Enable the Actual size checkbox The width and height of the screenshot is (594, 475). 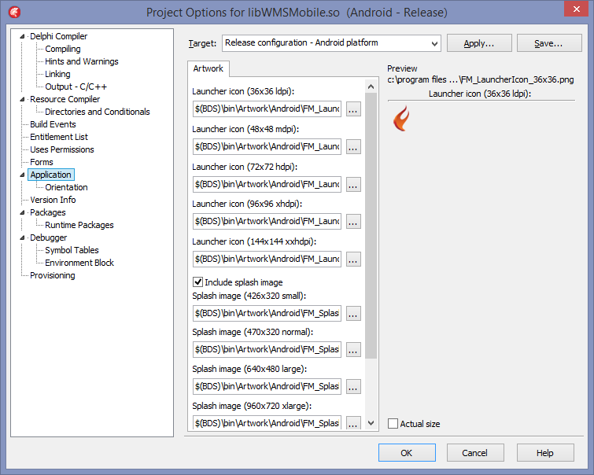pos(393,423)
